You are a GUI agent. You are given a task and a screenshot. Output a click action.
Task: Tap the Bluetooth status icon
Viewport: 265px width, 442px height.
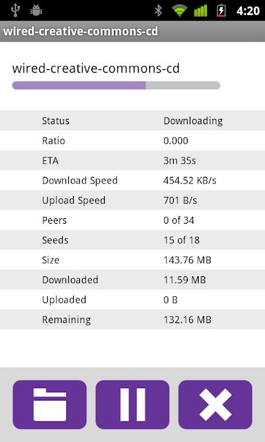pyautogui.click(x=159, y=10)
